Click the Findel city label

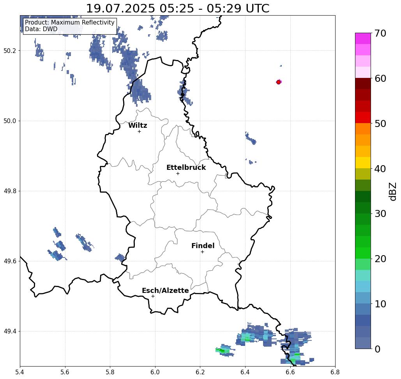pos(203,246)
